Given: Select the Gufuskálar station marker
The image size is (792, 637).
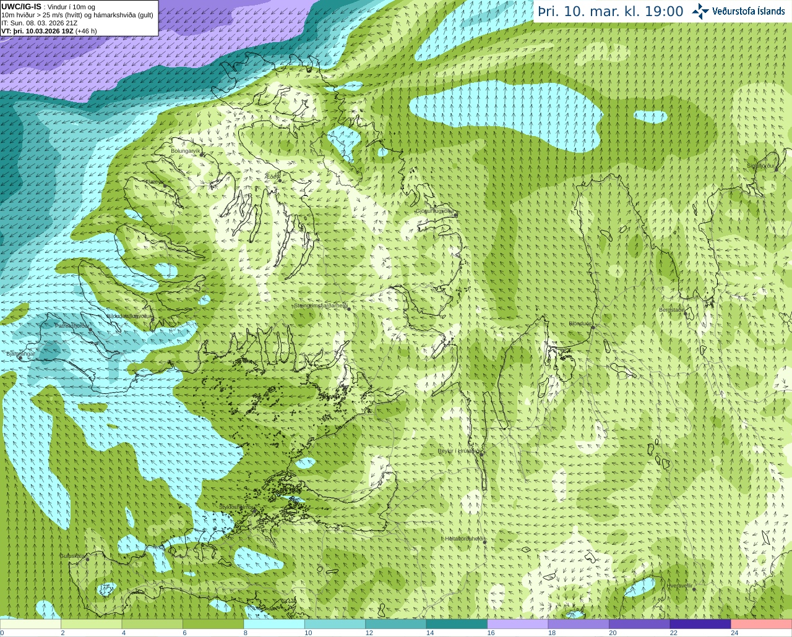Looking at the screenshot, I should (87, 560).
